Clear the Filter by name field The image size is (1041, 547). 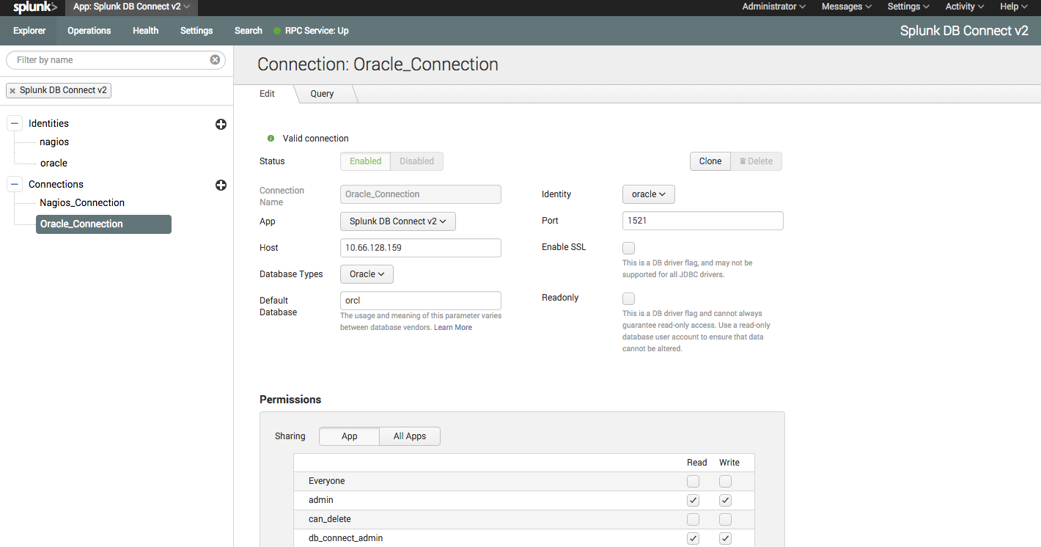(x=215, y=60)
